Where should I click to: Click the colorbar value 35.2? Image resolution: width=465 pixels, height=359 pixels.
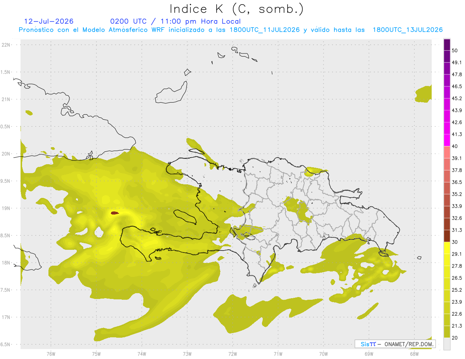tap(457, 194)
